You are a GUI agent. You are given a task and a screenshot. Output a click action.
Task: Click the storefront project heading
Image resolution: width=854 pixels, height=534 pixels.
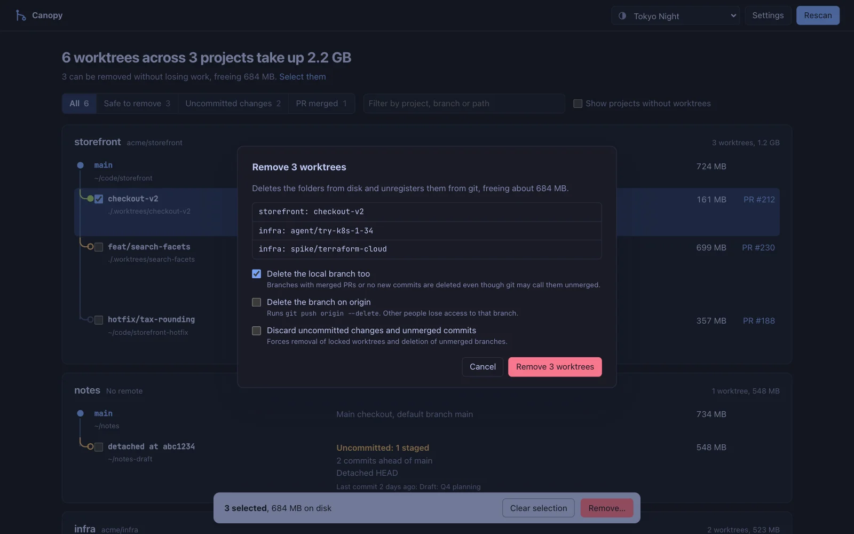pyautogui.click(x=97, y=142)
